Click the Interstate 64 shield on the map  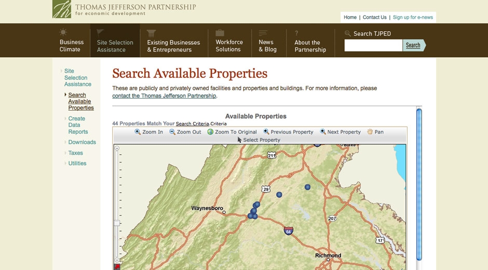point(289,231)
